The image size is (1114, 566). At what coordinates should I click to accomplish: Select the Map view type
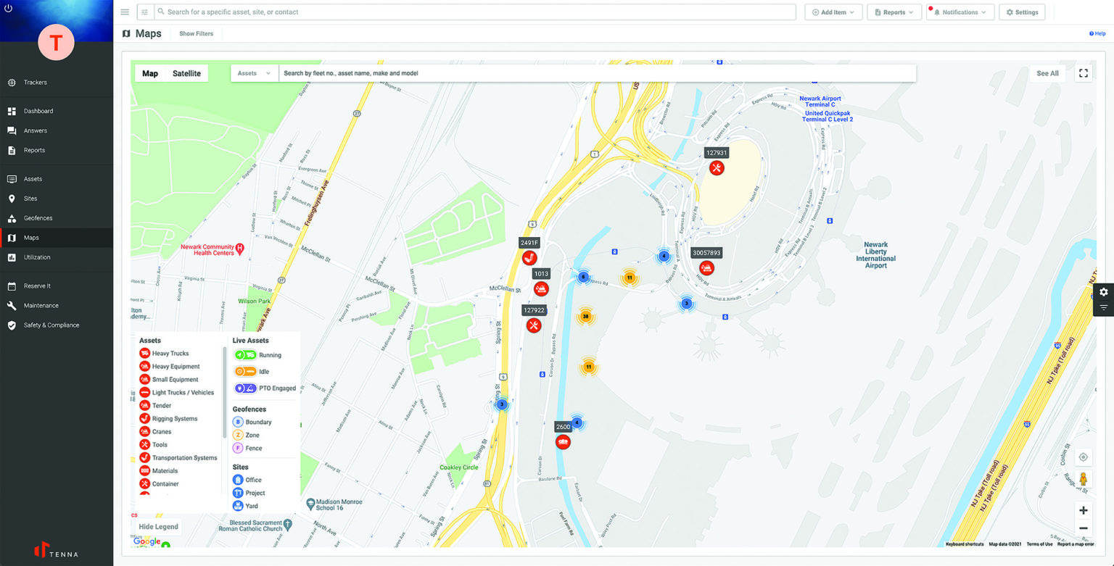[150, 73]
